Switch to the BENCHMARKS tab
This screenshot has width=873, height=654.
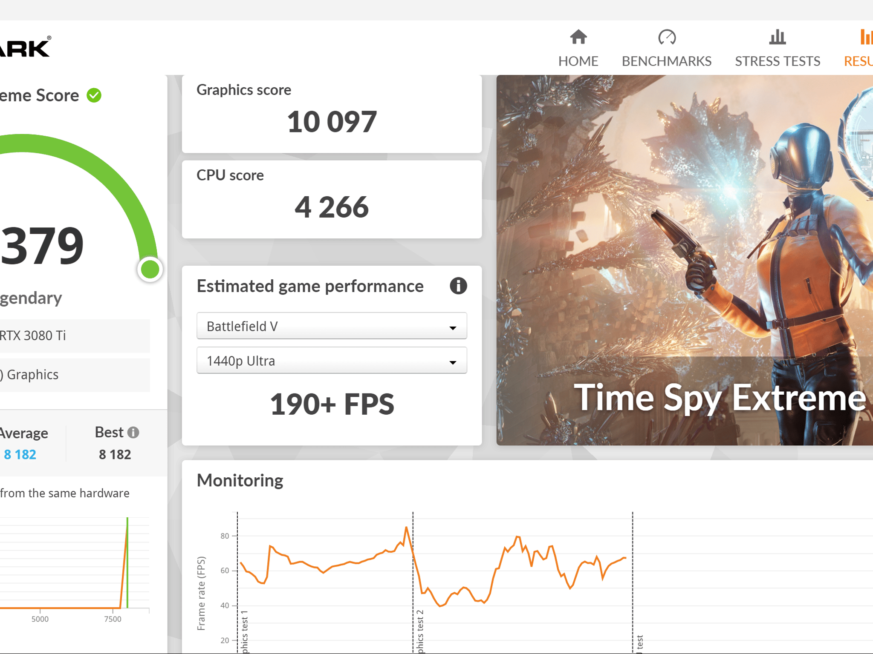[x=667, y=61]
